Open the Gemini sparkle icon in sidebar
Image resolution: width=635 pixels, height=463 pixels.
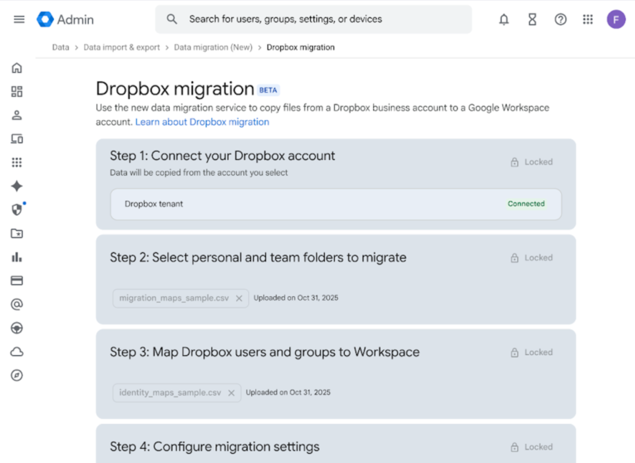17,186
